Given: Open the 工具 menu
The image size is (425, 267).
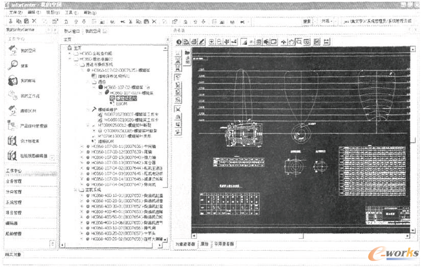Looking at the screenshot, I should pyautogui.click(x=71, y=13).
